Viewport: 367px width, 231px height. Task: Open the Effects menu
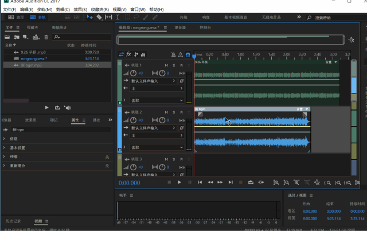(x=80, y=10)
